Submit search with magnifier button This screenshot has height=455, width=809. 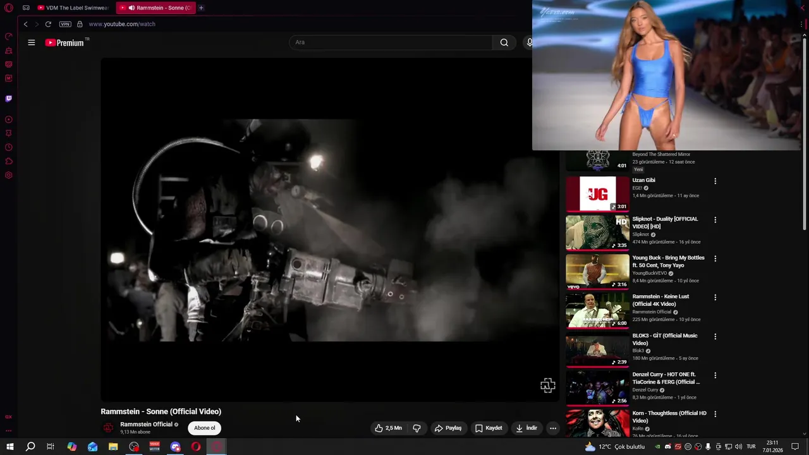(504, 42)
